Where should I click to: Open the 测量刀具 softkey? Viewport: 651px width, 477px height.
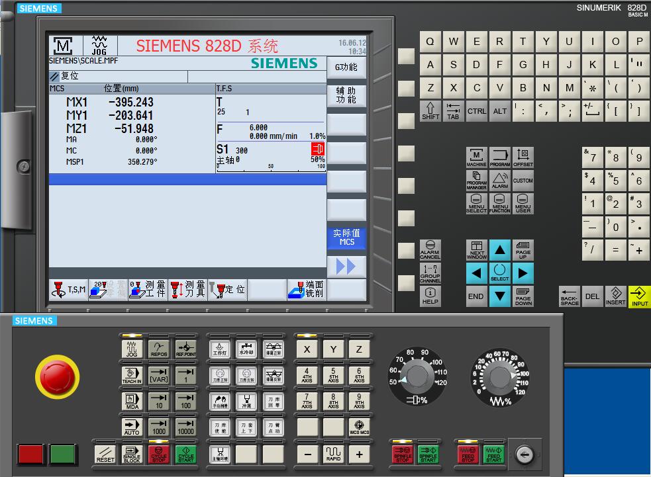pyautogui.click(x=187, y=290)
